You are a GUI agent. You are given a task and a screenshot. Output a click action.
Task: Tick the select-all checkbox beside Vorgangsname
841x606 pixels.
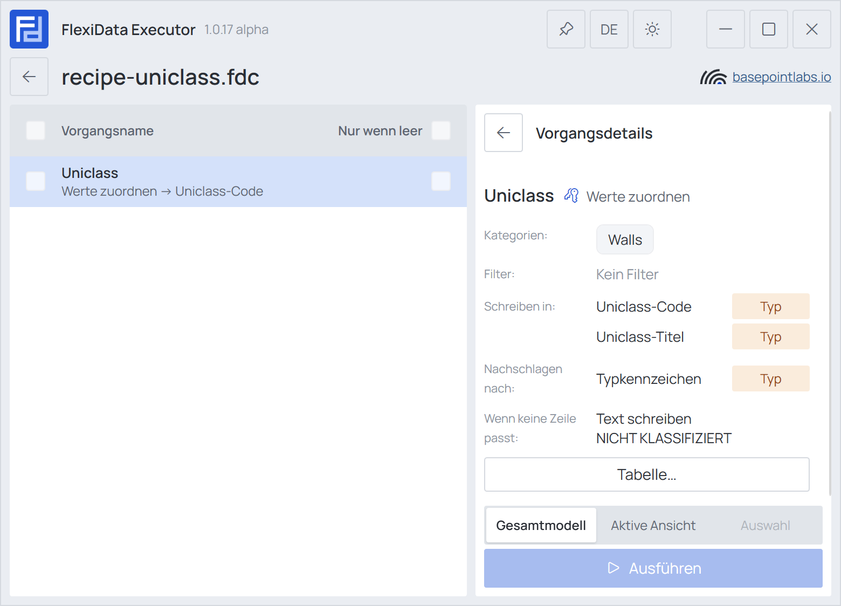pyautogui.click(x=36, y=130)
